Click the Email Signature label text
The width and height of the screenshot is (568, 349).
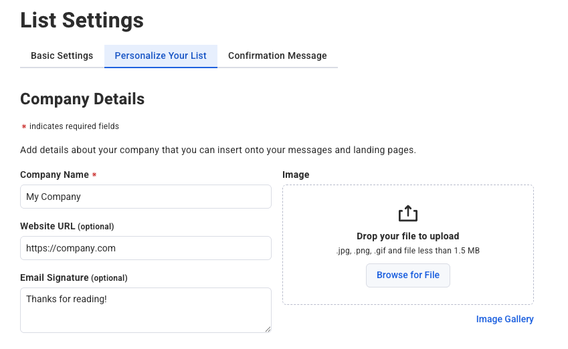coord(54,277)
